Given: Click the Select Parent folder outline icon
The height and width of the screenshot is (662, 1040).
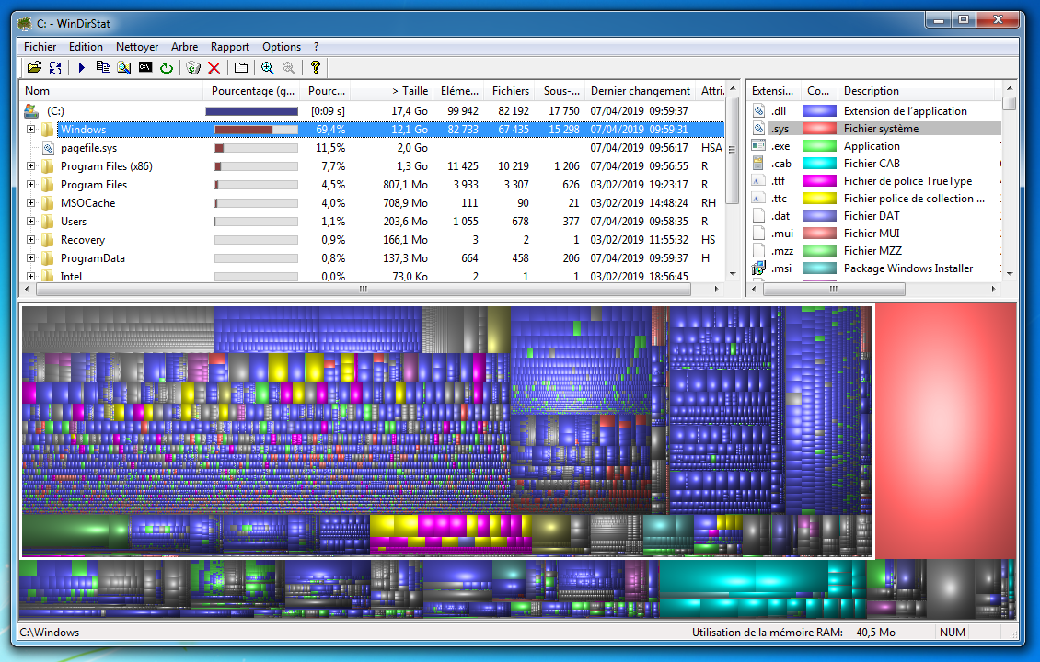Looking at the screenshot, I should (241, 68).
